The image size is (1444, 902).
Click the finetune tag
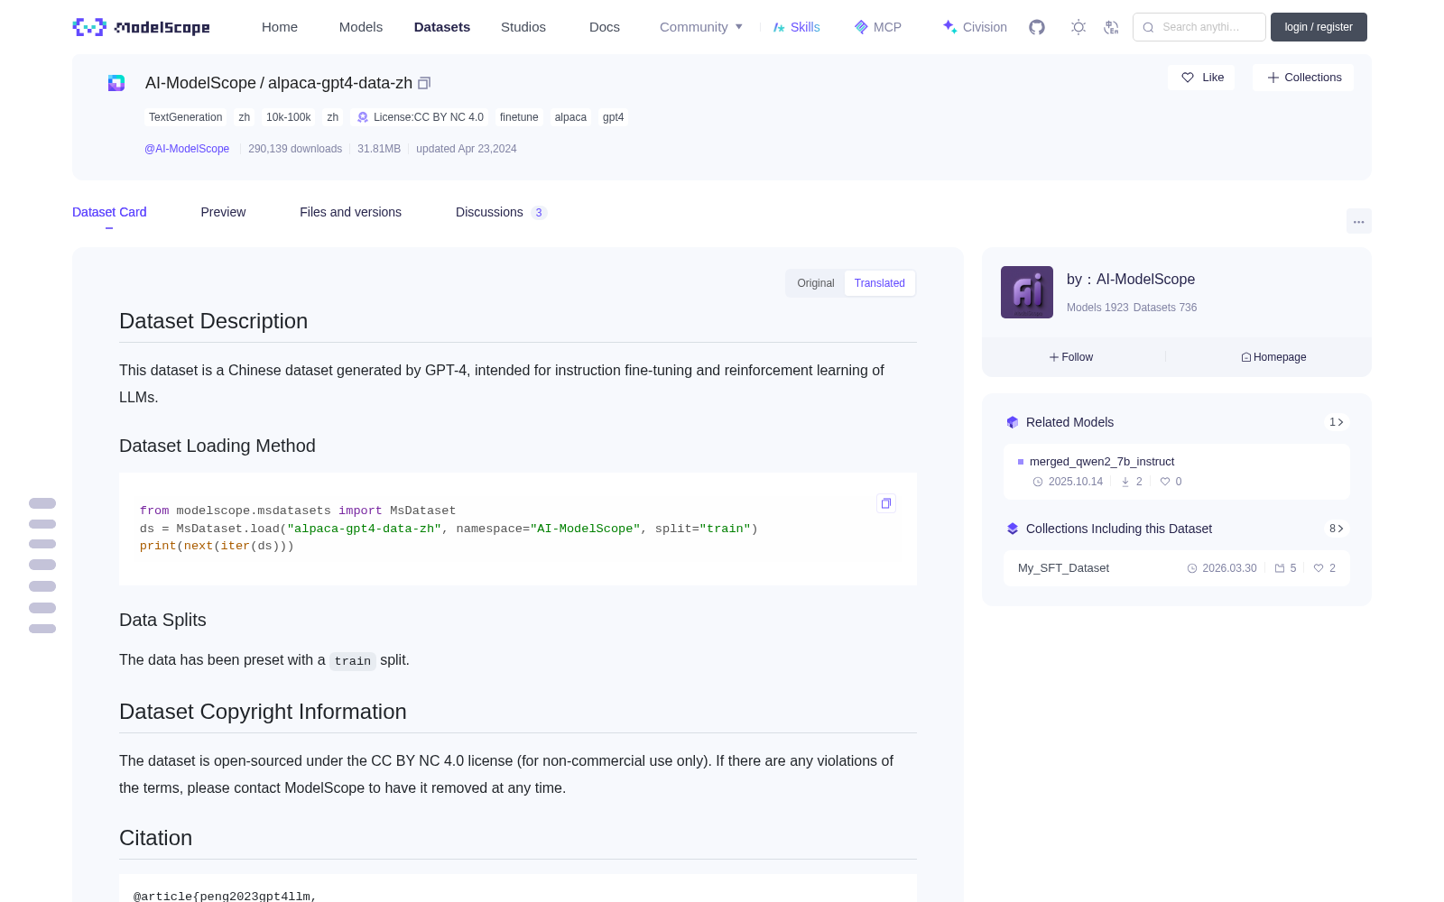[519, 117]
